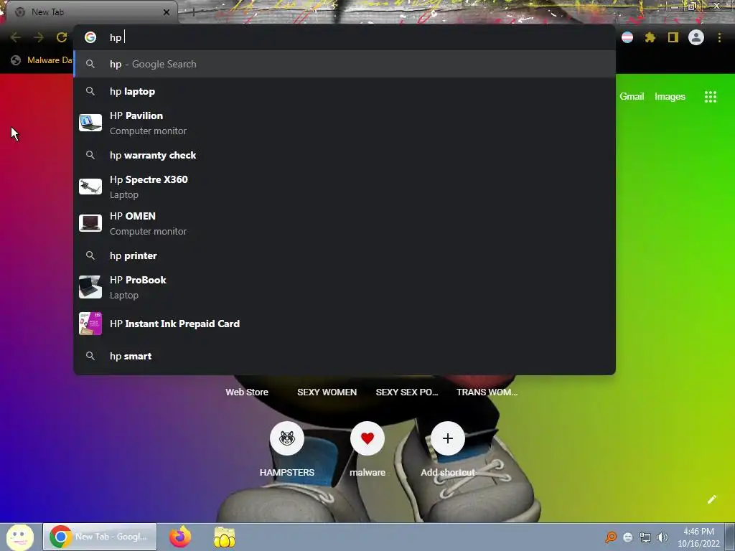Click the forward navigation arrow

(39, 37)
